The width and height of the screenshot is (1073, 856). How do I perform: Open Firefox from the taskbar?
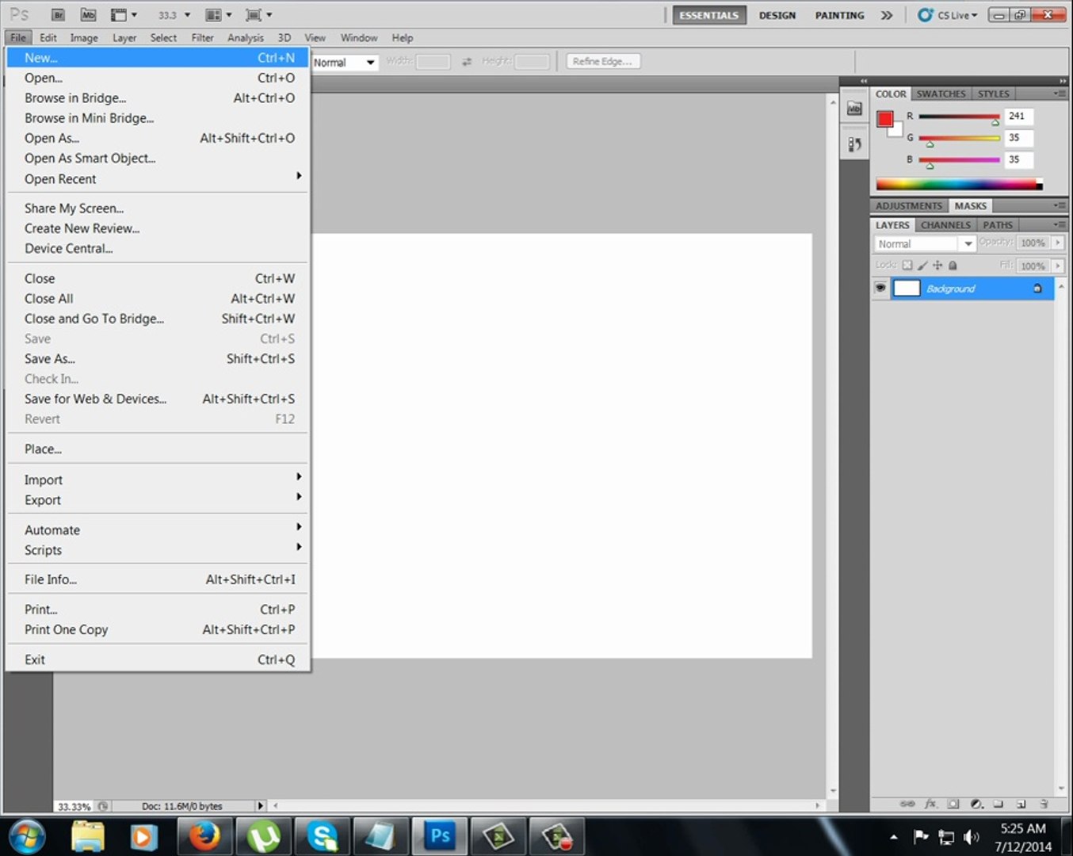coord(204,836)
